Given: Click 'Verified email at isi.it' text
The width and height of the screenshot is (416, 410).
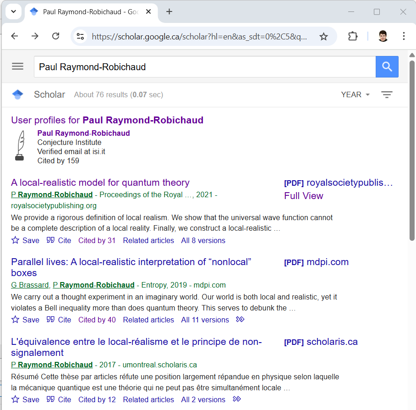Looking at the screenshot, I should point(71,152).
